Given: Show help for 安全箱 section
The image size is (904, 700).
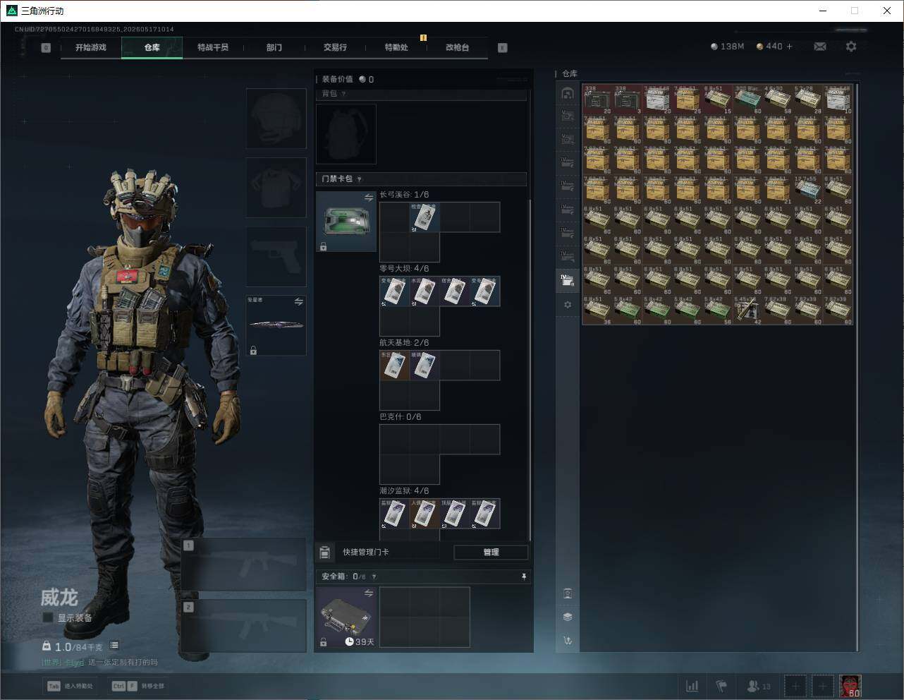Looking at the screenshot, I should 374,577.
